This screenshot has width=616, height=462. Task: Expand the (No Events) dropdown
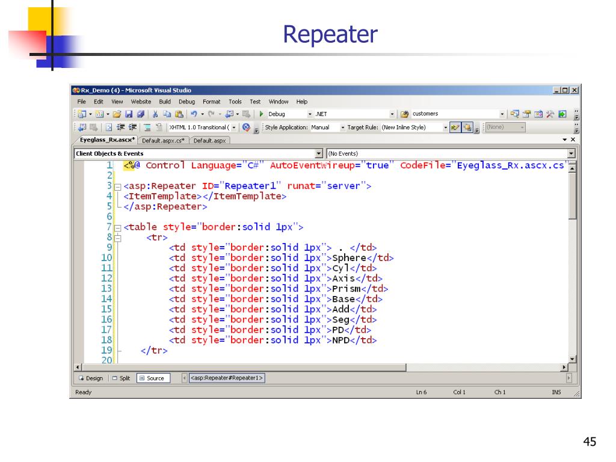(571, 153)
